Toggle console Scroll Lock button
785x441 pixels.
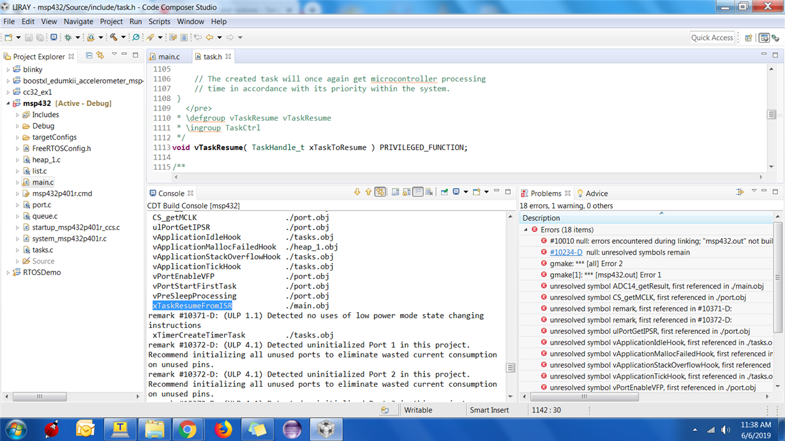[406, 192]
